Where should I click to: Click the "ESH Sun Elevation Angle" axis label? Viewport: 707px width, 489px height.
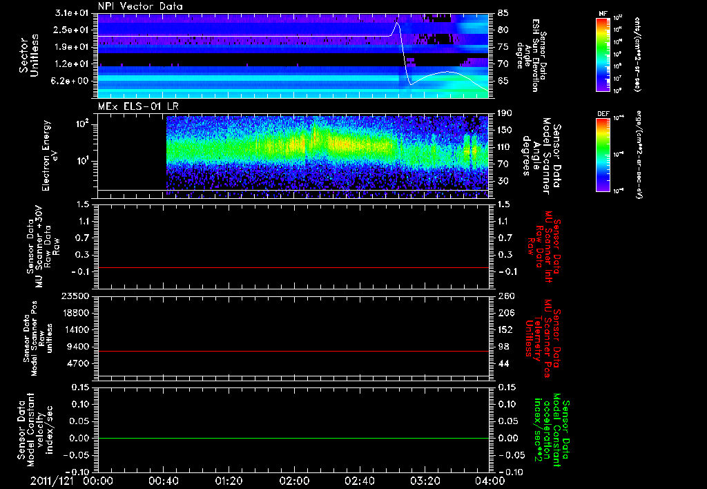pyautogui.click(x=532, y=55)
